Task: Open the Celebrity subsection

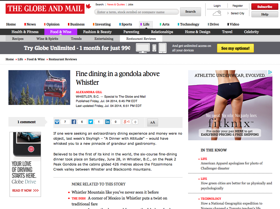Action: (x=251, y=32)
